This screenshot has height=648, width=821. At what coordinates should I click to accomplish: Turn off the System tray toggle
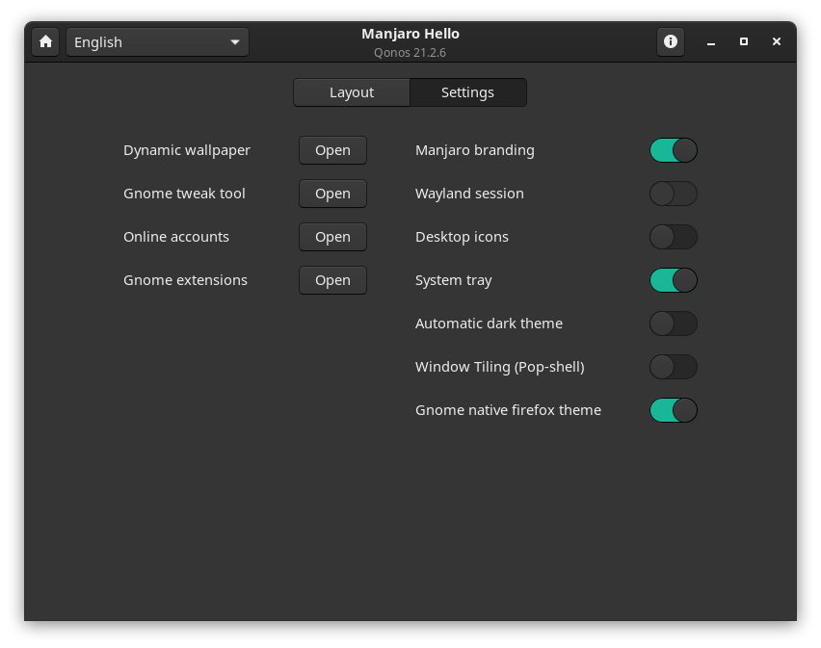[x=674, y=280]
